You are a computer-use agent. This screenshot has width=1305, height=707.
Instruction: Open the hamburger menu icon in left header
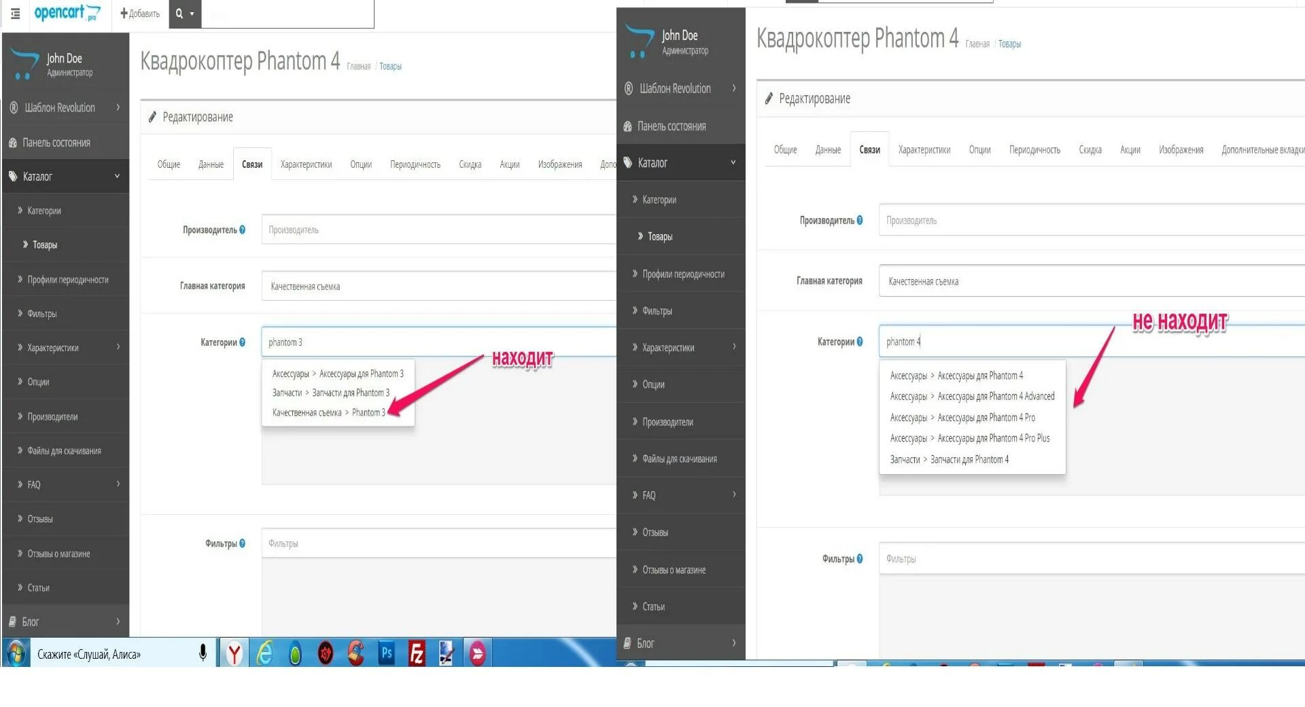coord(15,14)
